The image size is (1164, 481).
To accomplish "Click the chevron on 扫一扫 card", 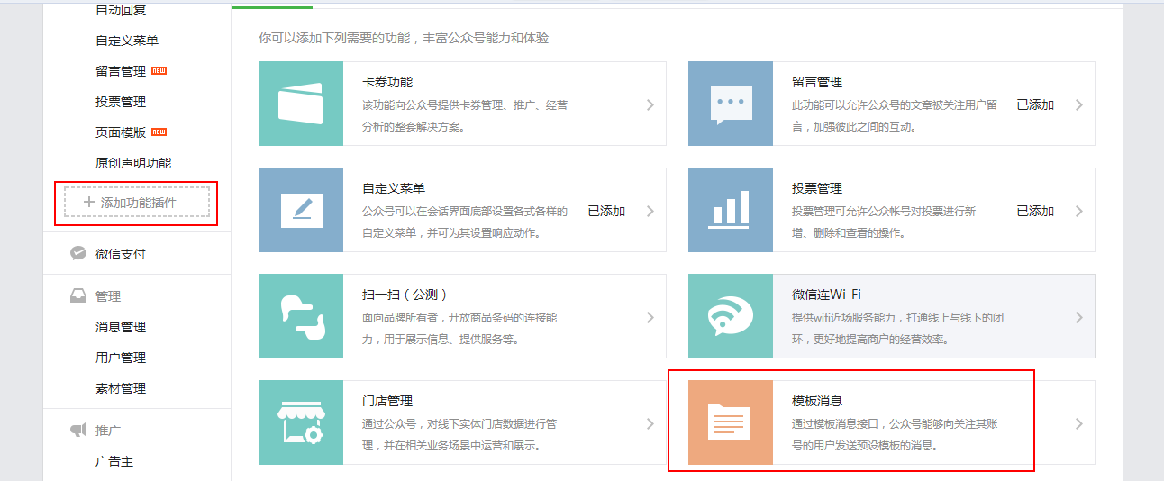I will 650,317.
